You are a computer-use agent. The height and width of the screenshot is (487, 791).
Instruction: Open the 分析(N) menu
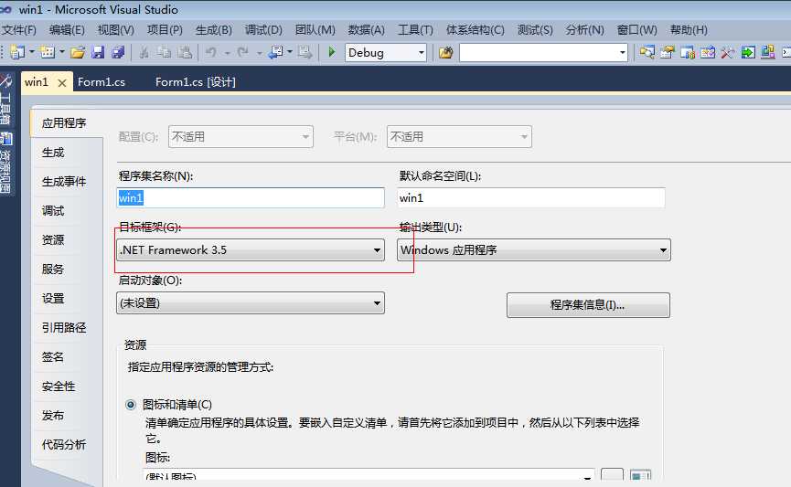coord(584,30)
